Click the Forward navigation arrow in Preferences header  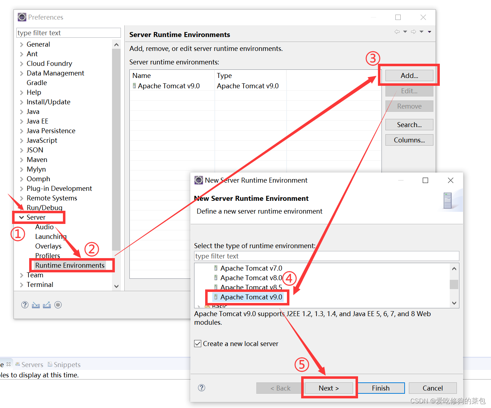click(x=413, y=32)
